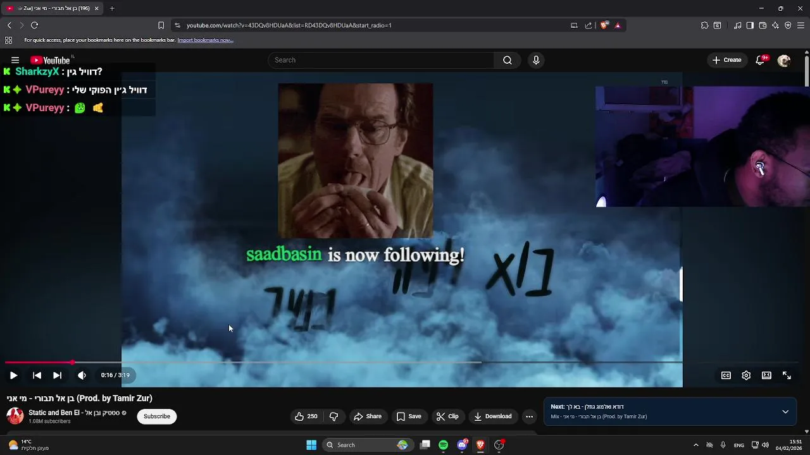Screen dimensions: 810x455
Task: Share this page from the address bar
Action: [589, 25]
